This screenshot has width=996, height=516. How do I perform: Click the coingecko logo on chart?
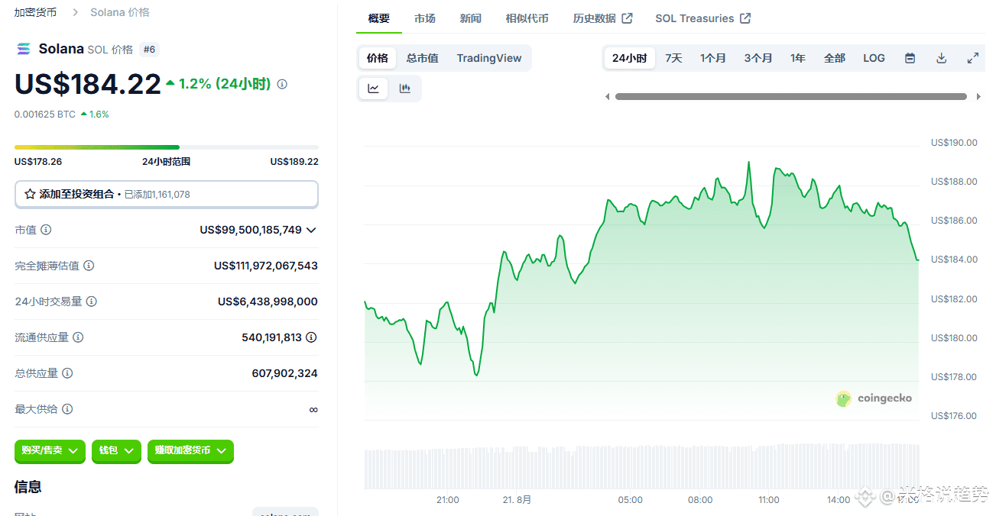(x=874, y=398)
